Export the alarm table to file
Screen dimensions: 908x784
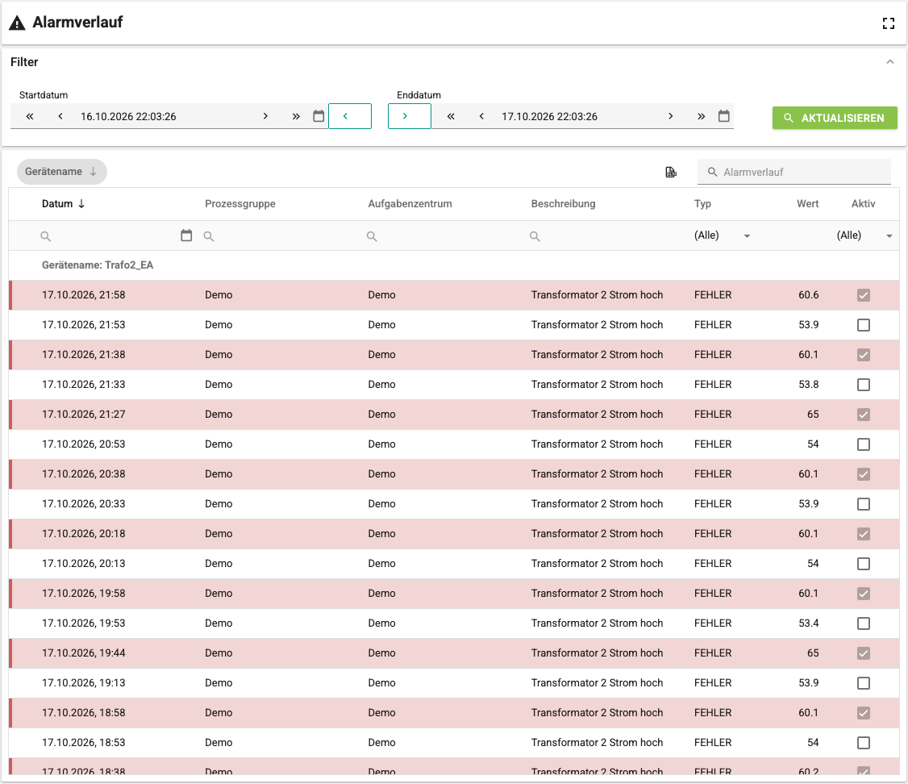[671, 172]
